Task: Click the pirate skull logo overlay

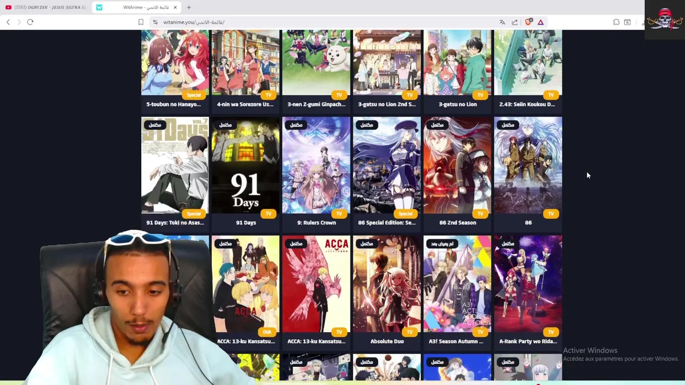Action: coord(665,20)
